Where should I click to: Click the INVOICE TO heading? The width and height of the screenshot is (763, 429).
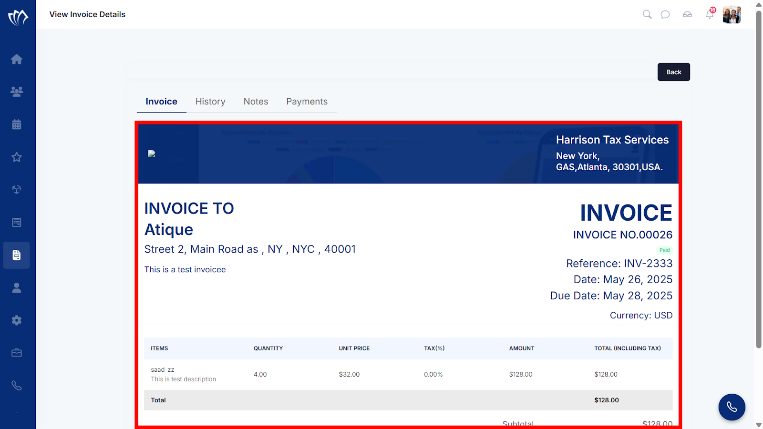pos(189,208)
